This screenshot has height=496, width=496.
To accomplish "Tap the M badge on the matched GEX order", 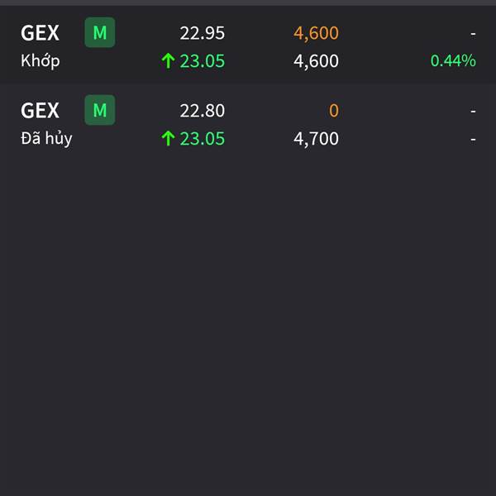I will pos(100,32).
